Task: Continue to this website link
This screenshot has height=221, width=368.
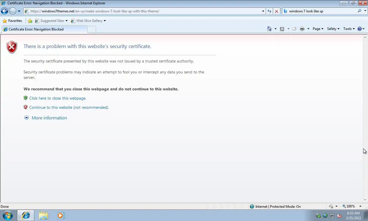Action: click(69, 107)
